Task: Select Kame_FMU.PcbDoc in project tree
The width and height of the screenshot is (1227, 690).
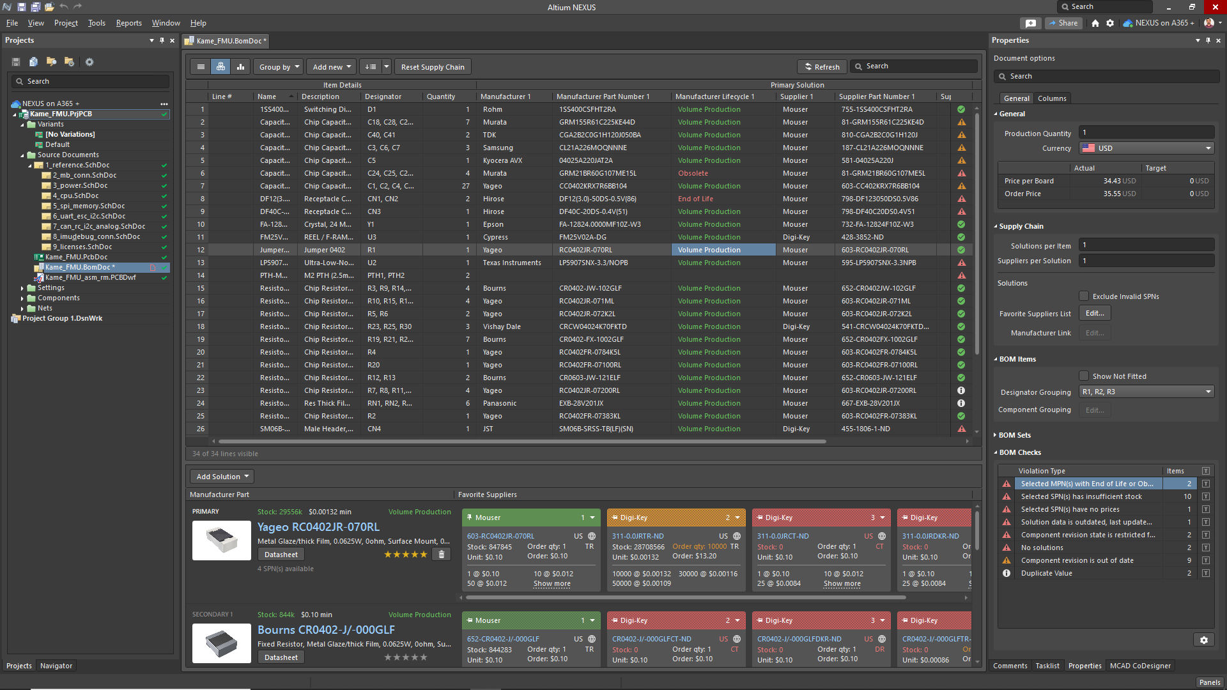Action: point(76,257)
